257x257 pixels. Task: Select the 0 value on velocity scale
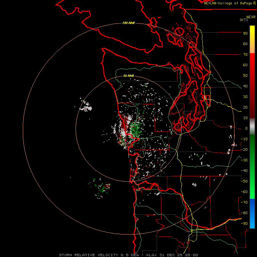(x=246, y=128)
